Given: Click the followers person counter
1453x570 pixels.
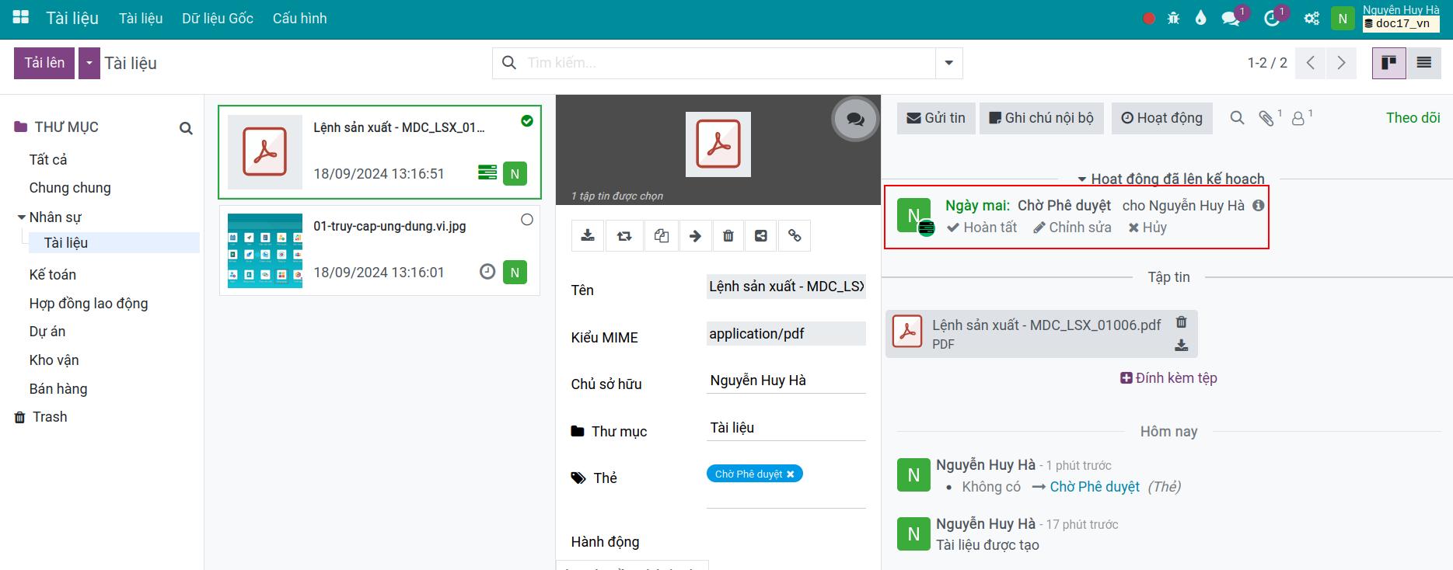Looking at the screenshot, I should tap(1301, 117).
